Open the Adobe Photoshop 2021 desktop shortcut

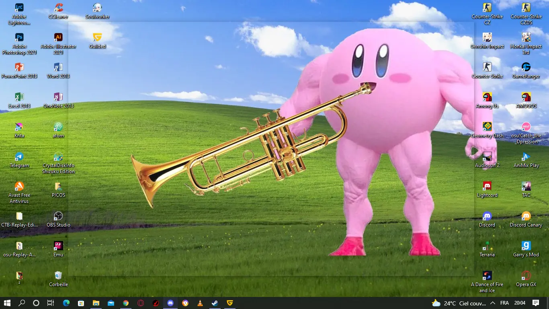(x=19, y=38)
